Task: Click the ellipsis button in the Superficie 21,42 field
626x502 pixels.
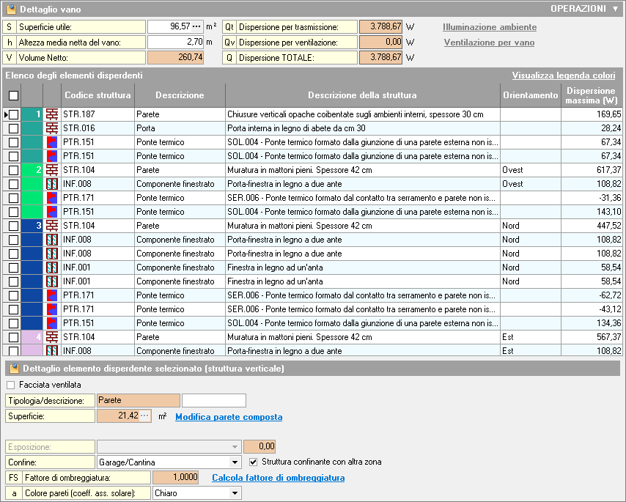Action: pos(144,416)
